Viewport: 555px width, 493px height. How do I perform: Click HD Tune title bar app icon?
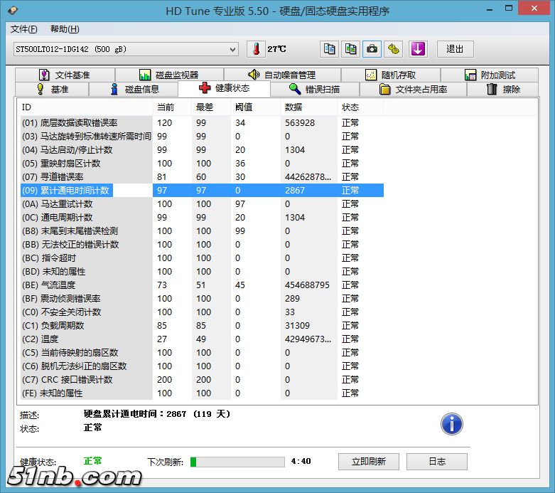point(13,10)
